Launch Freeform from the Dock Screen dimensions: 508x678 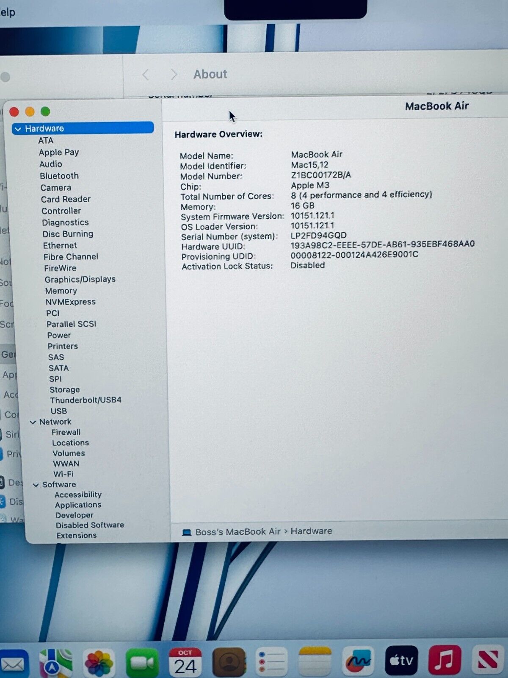click(358, 661)
